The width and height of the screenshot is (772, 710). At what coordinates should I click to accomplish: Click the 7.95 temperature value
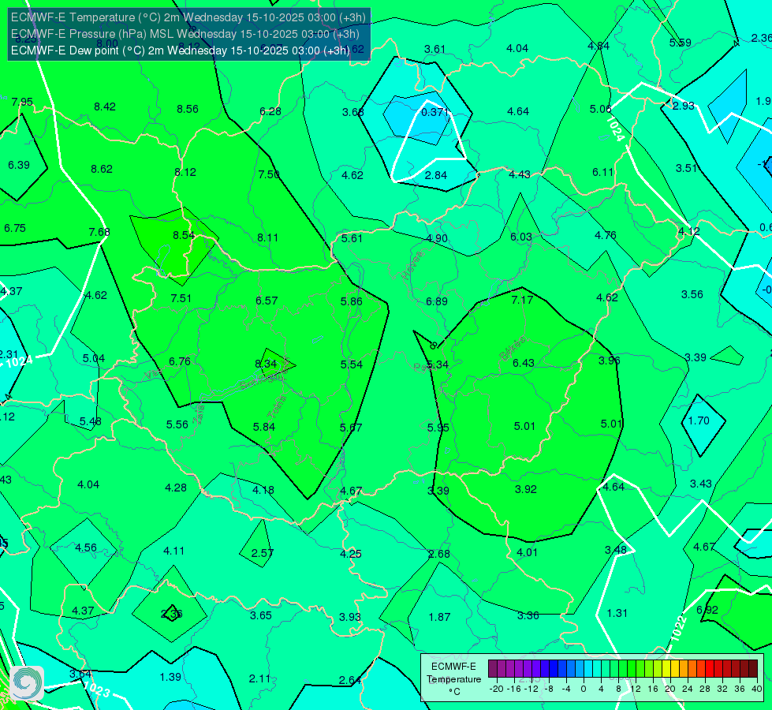[22, 102]
